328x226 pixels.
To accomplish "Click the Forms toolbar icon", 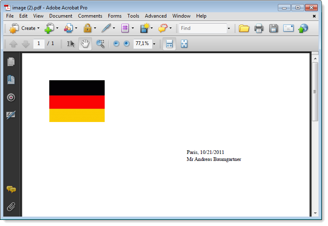I will pos(125,28).
